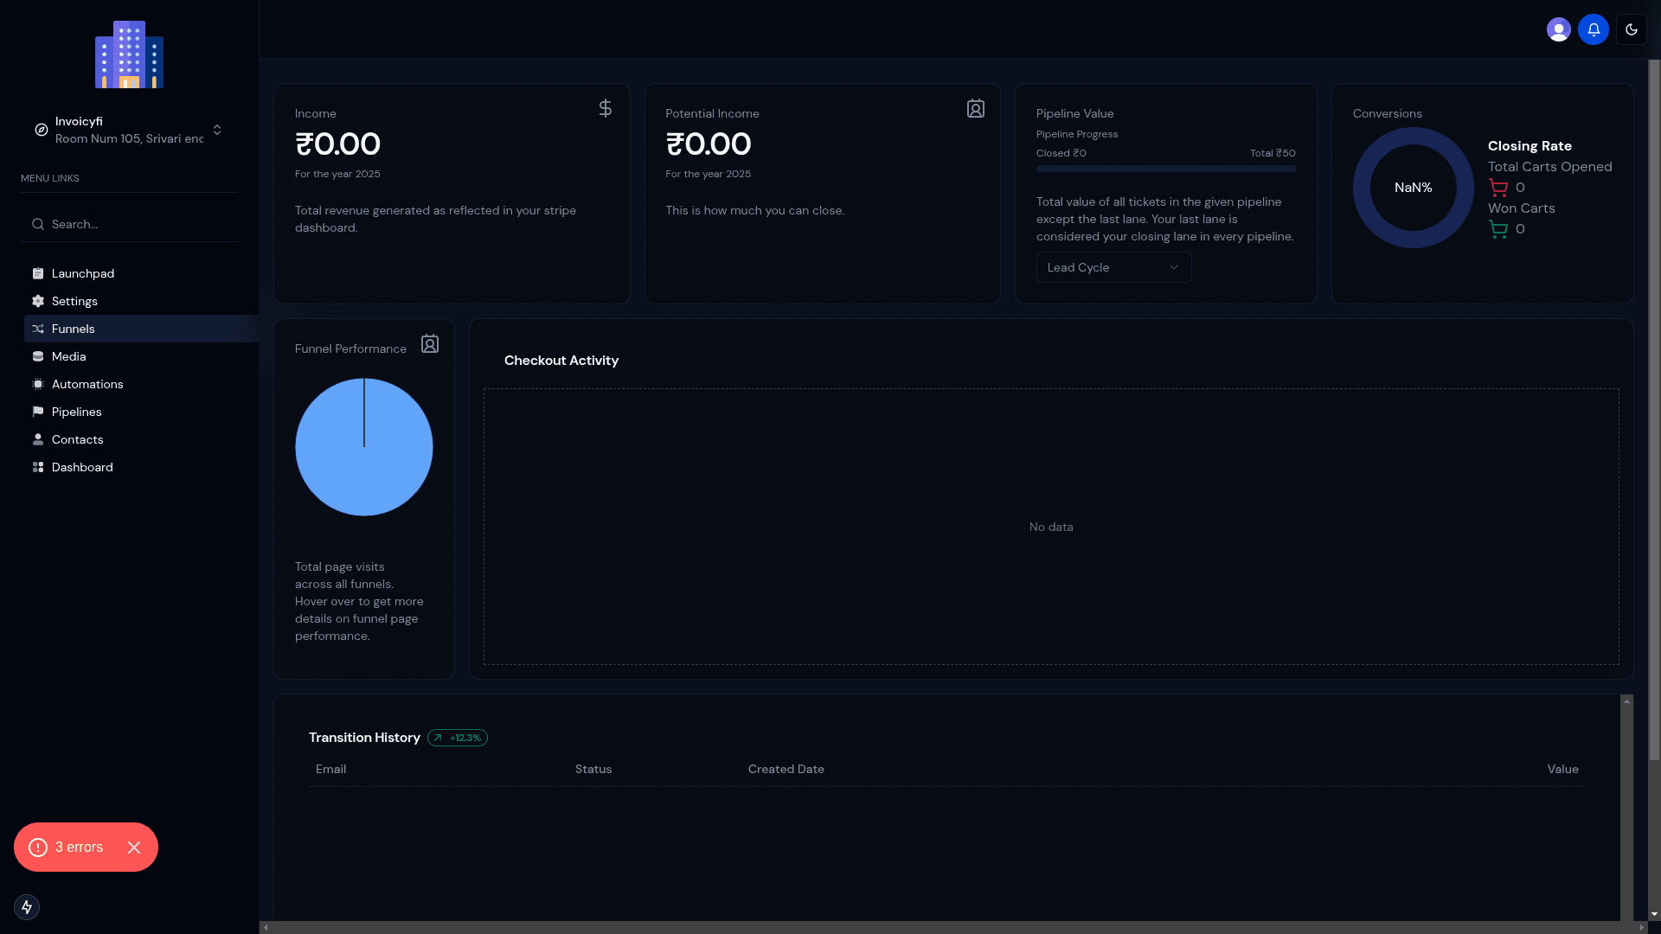Toggle dark mode with the moon icon
Screen dimensions: 1661x934
(1631, 29)
